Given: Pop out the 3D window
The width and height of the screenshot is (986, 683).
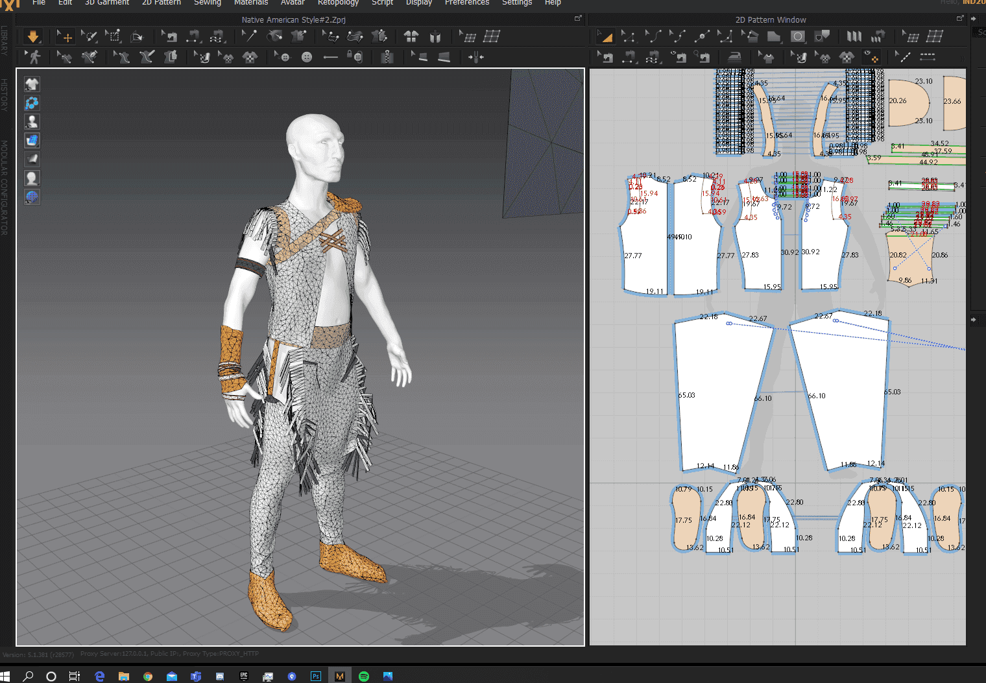Looking at the screenshot, I should [x=578, y=19].
